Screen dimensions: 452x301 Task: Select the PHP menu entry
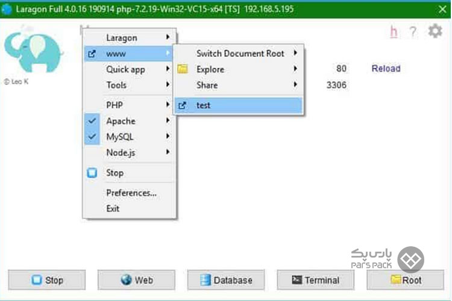click(130, 105)
